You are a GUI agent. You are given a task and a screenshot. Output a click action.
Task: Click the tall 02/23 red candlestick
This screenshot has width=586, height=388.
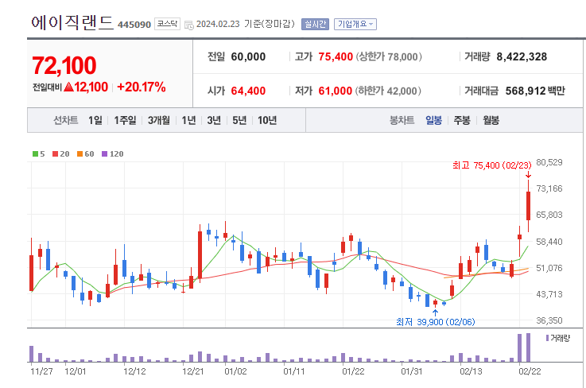[x=528, y=206]
